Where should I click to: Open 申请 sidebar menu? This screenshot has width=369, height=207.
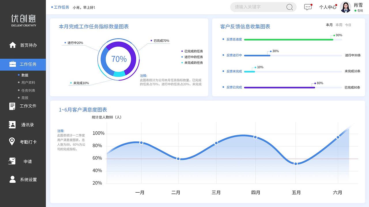tap(28, 162)
